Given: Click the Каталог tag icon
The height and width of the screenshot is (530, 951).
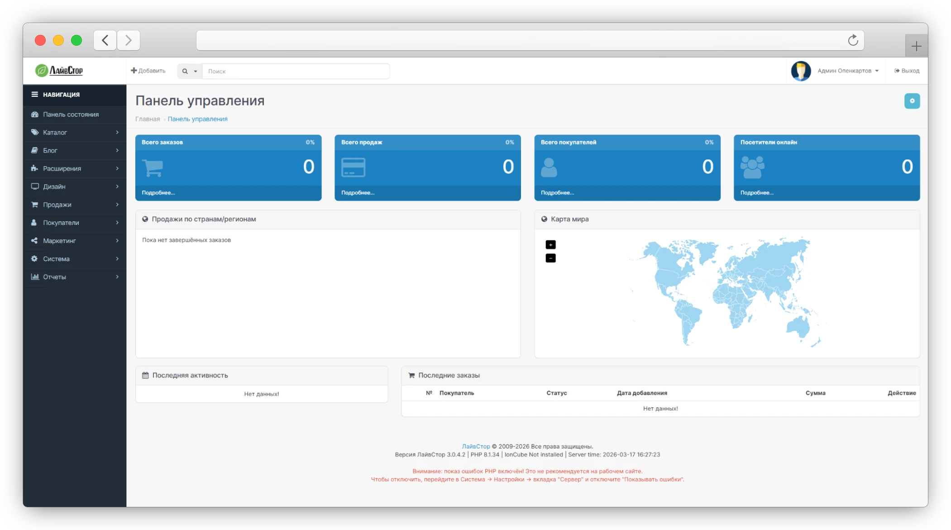Looking at the screenshot, I should (34, 132).
